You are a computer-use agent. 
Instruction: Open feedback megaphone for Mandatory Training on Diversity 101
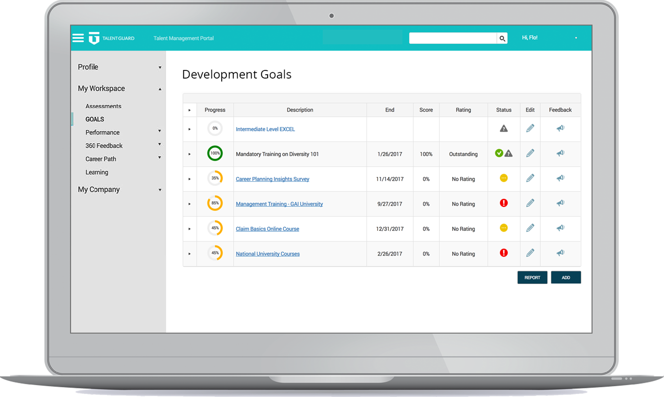[560, 153]
